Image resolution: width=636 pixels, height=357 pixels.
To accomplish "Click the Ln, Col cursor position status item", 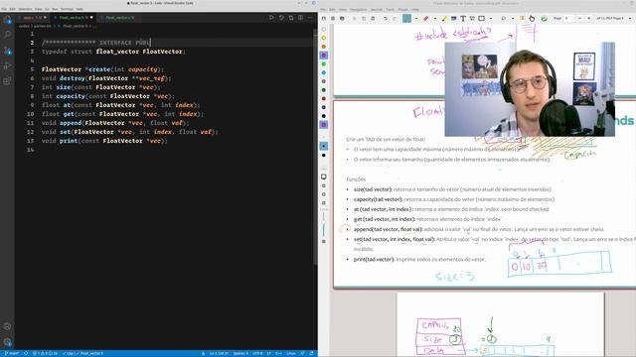I will [x=219, y=353].
